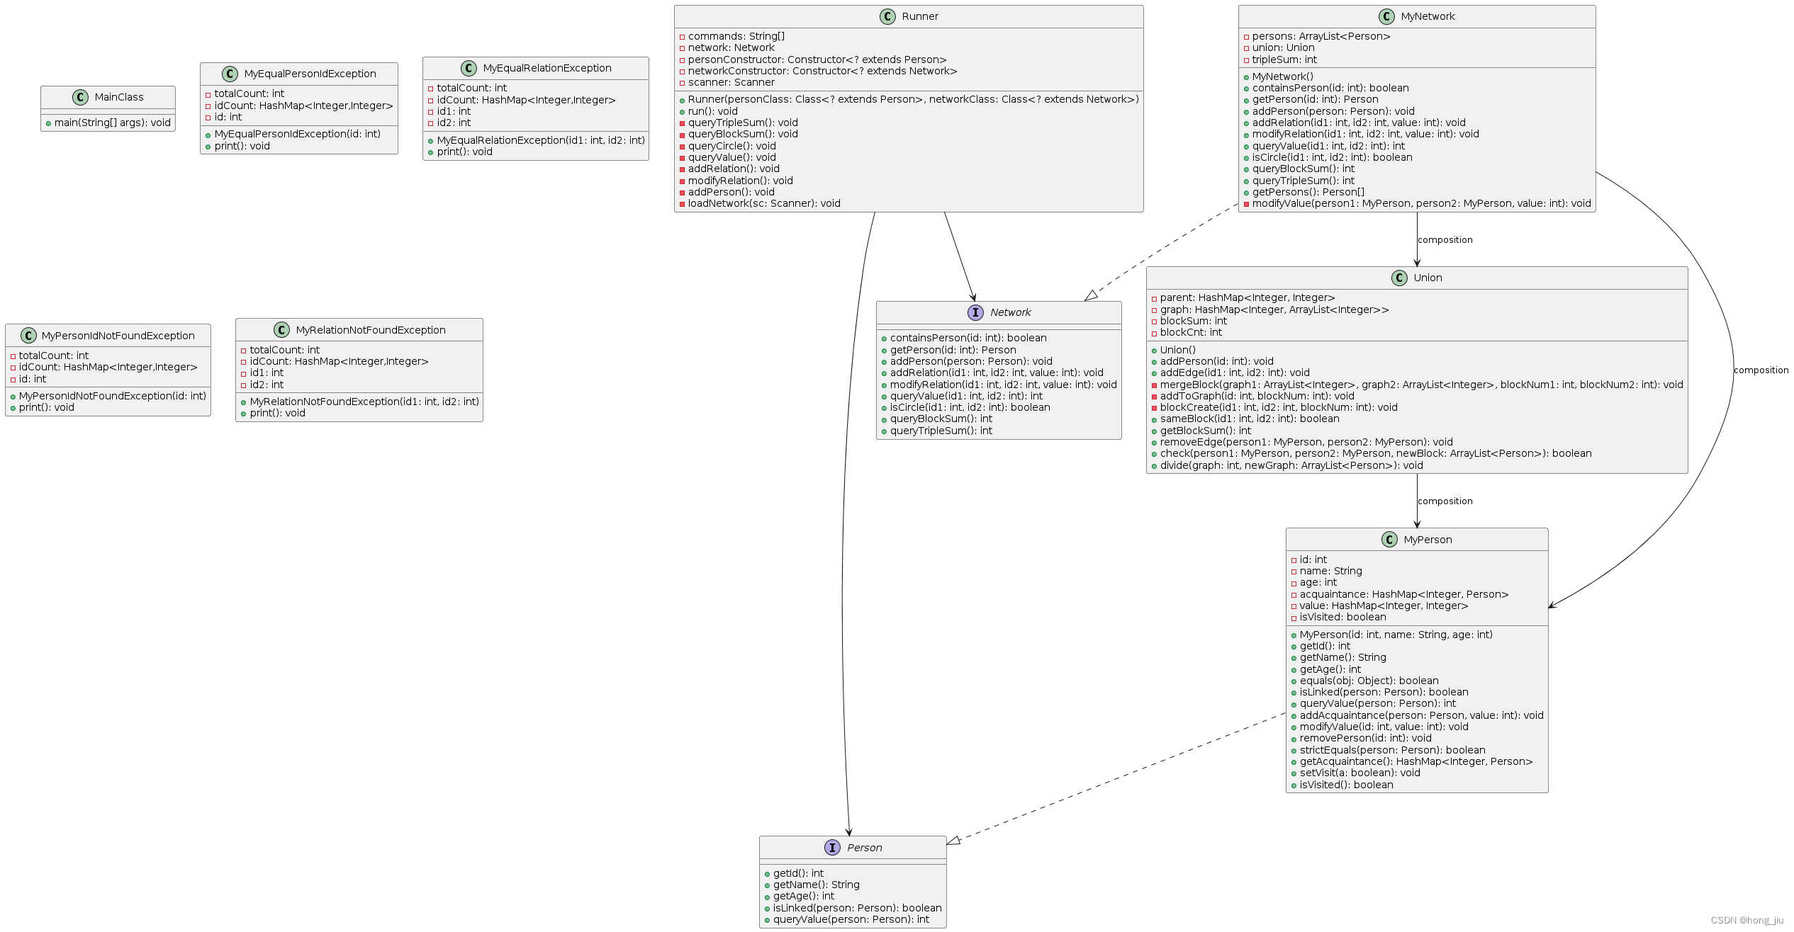Click the purple interface icon beside Network

pos(975,312)
